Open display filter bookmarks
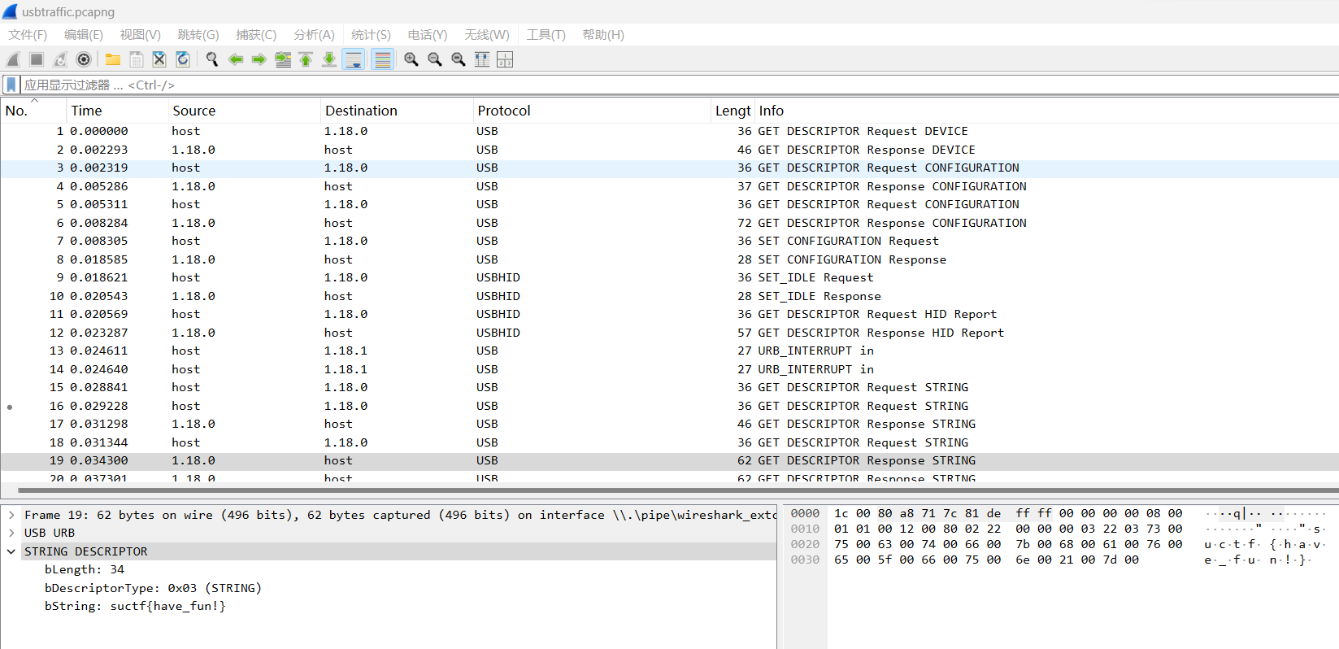The height and width of the screenshot is (649, 1339). (x=11, y=85)
